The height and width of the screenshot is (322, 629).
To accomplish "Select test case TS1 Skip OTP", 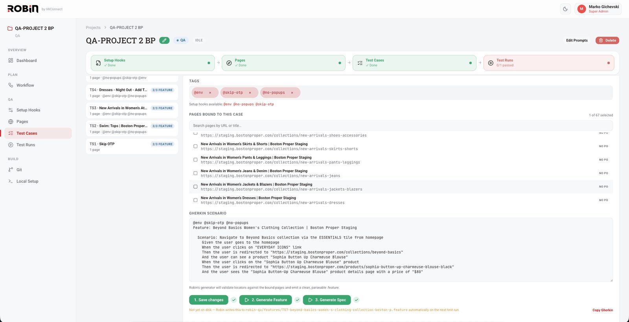I will point(132,147).
